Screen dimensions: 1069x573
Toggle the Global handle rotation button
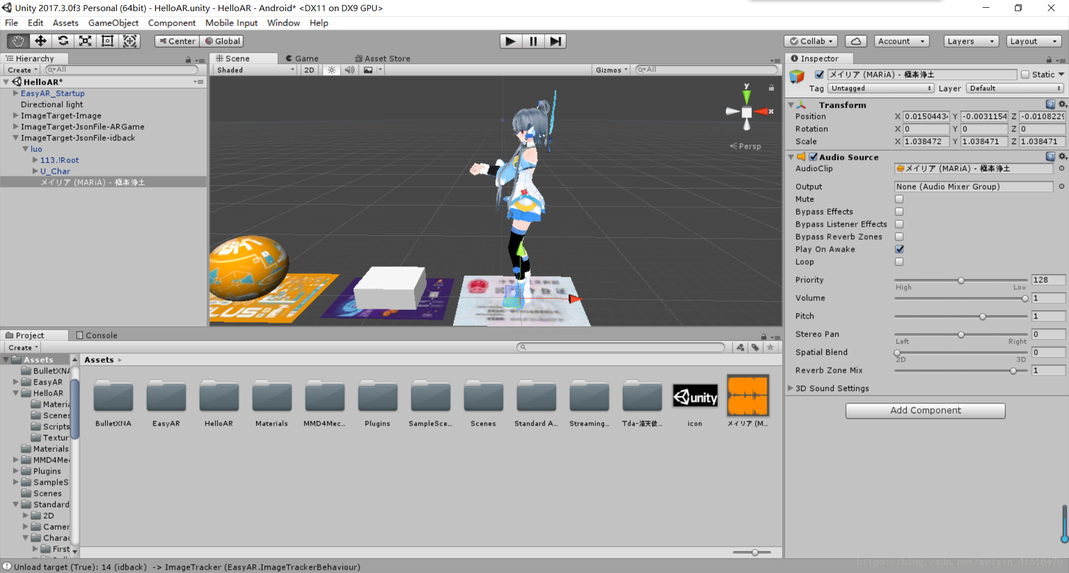click(222, 41)
